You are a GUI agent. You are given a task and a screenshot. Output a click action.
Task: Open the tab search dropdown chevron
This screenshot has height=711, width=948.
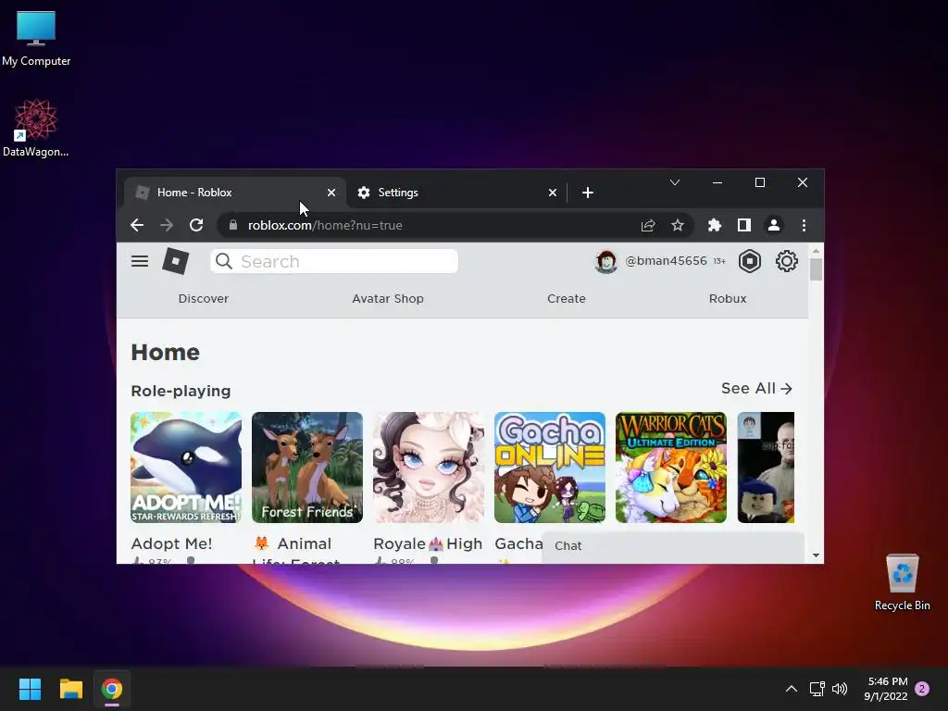[675, 182]
